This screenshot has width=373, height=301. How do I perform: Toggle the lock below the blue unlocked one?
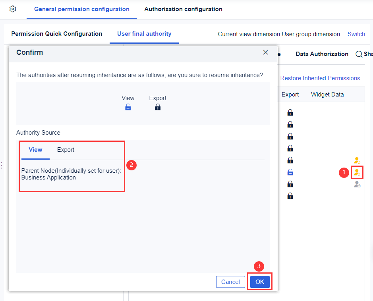point(290,184)
